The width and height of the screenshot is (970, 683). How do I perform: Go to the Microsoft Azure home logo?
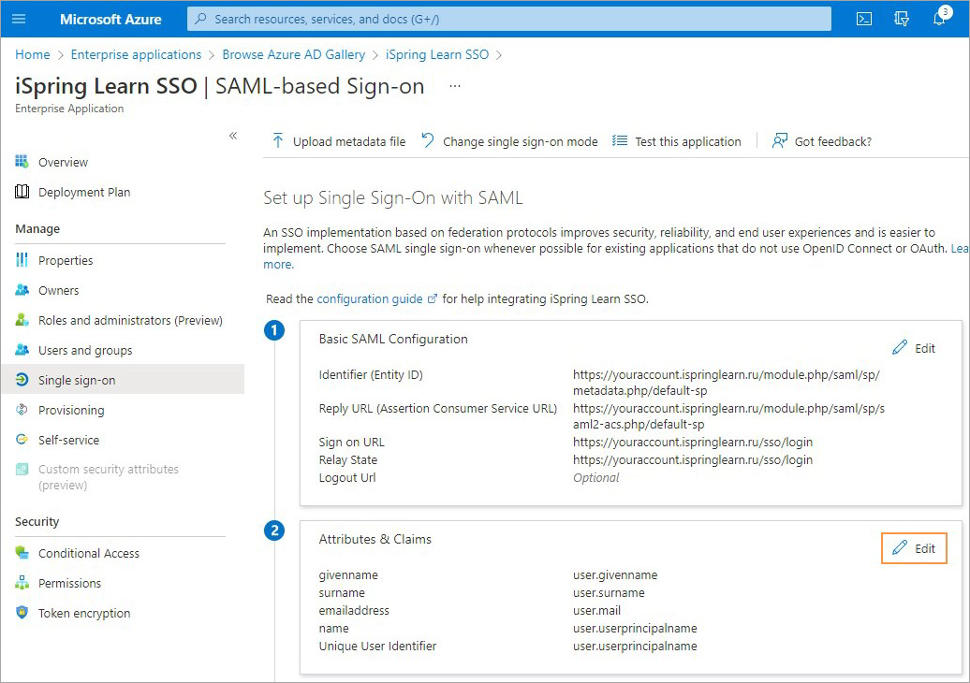click(x=110, y=19)
